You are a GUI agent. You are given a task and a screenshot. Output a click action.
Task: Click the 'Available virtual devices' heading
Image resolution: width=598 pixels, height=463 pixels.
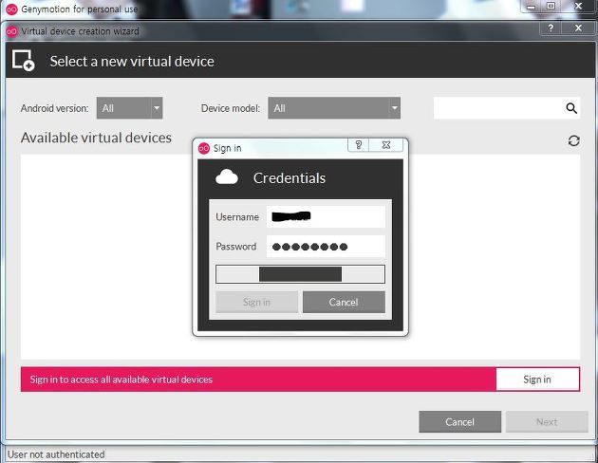tap(96, 138)
